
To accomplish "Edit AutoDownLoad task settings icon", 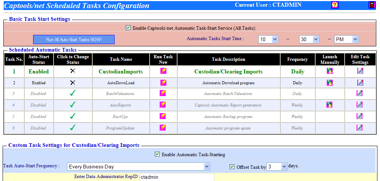I will click(x=360, y=83).
